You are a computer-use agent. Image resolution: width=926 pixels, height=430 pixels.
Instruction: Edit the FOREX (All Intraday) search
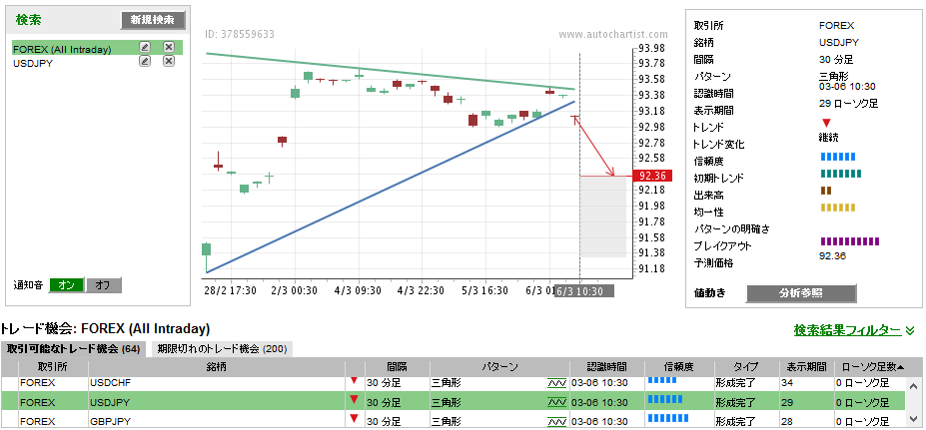145,47
